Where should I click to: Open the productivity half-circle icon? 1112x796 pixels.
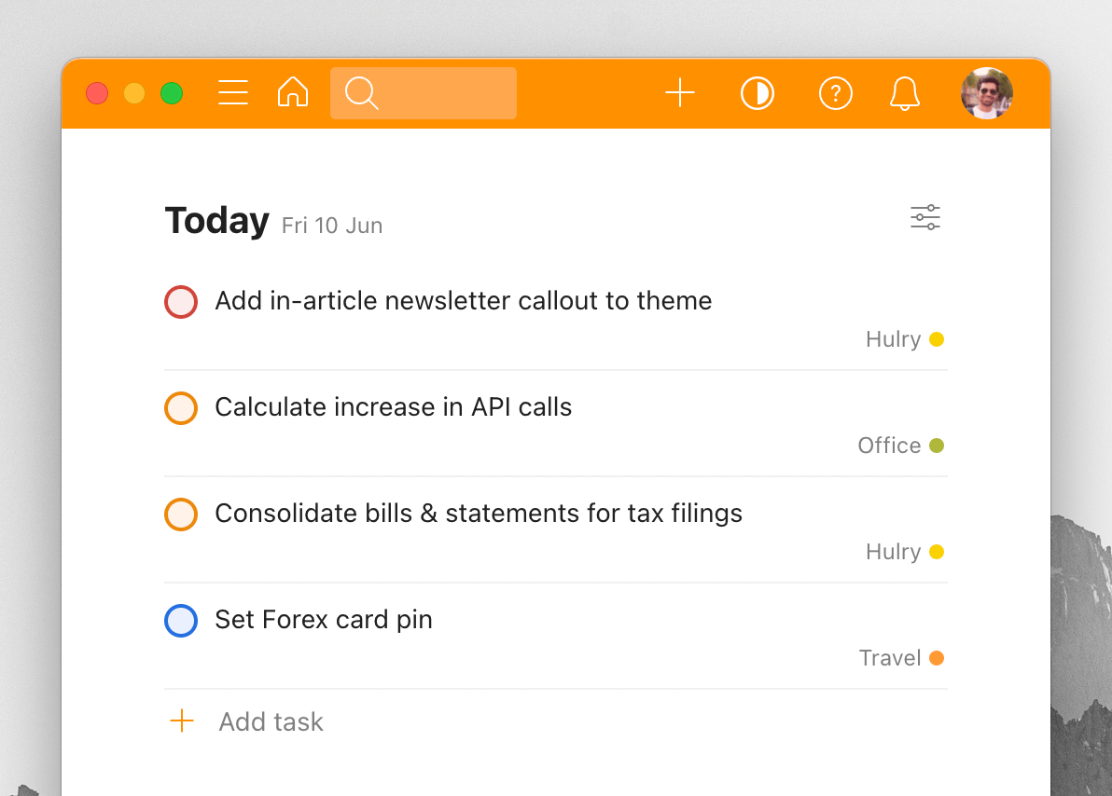click(x=757, y=93)
